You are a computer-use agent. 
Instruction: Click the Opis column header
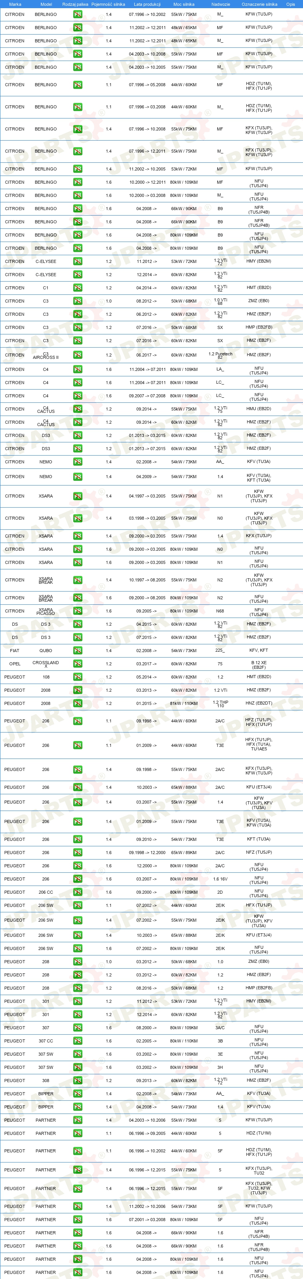(291, 4)
